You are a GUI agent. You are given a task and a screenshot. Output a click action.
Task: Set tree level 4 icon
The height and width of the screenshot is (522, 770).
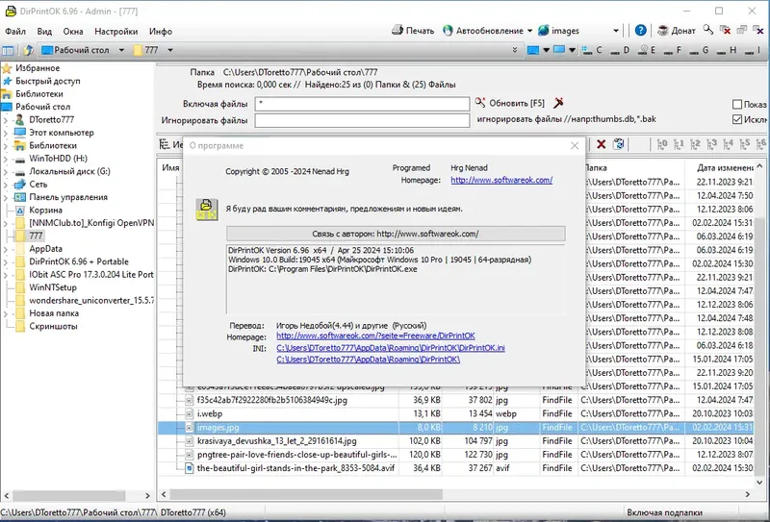pos(729,144)
